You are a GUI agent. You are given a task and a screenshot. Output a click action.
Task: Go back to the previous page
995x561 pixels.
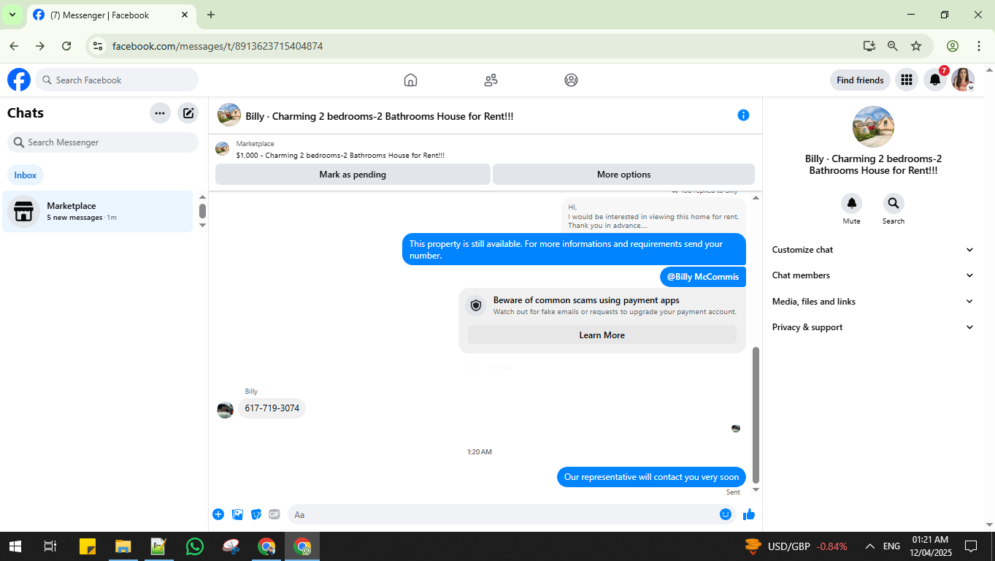point(14,46)
